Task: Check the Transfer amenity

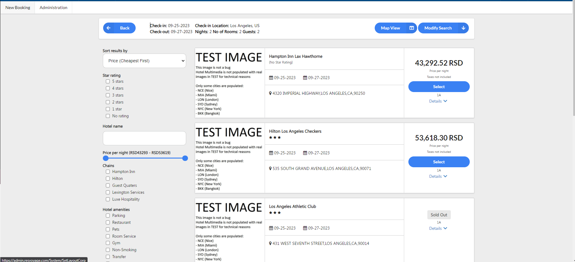Action: coord(108,257)
